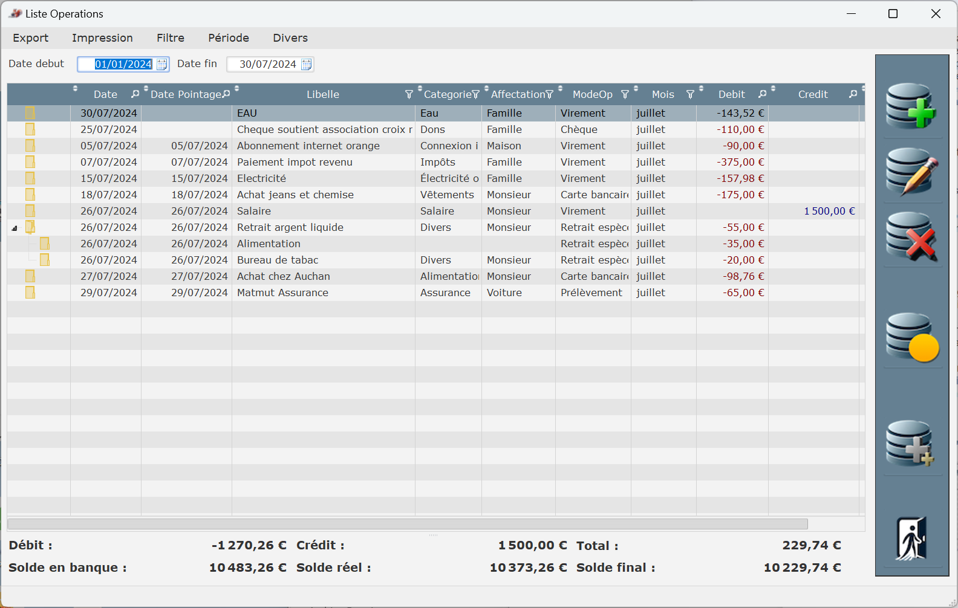Image resolution: width=958 pixels, height=608 pixels.
Task: Open the ModeOp column filter
Action: coord(625,95)
